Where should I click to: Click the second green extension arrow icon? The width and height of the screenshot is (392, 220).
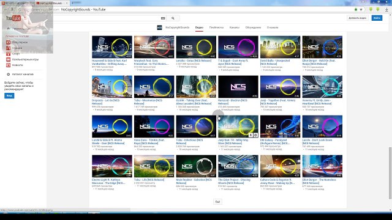coord(378,10)
